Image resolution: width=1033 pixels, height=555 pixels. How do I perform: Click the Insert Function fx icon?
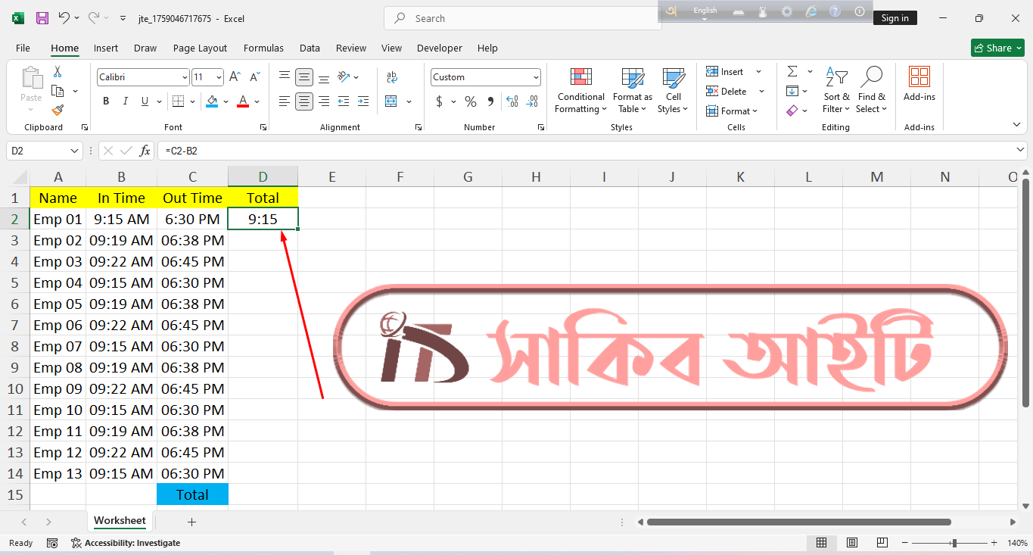click(x=145, y=151)
